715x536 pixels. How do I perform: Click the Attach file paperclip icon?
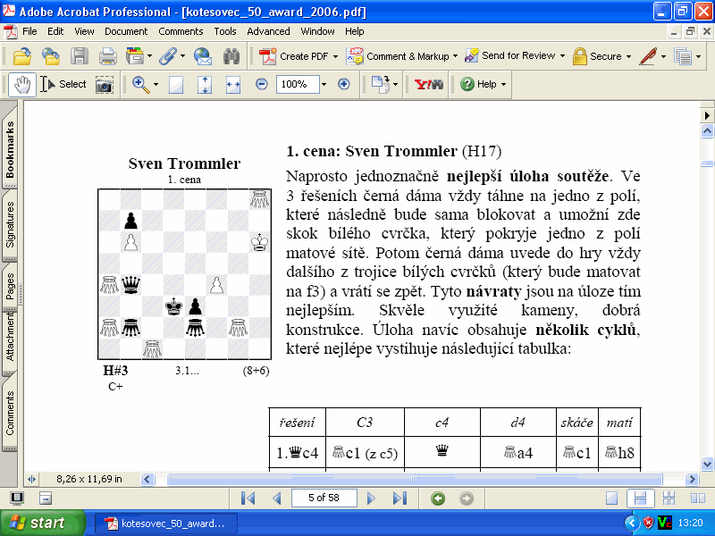pyautogui.click(x=168, y=56)
